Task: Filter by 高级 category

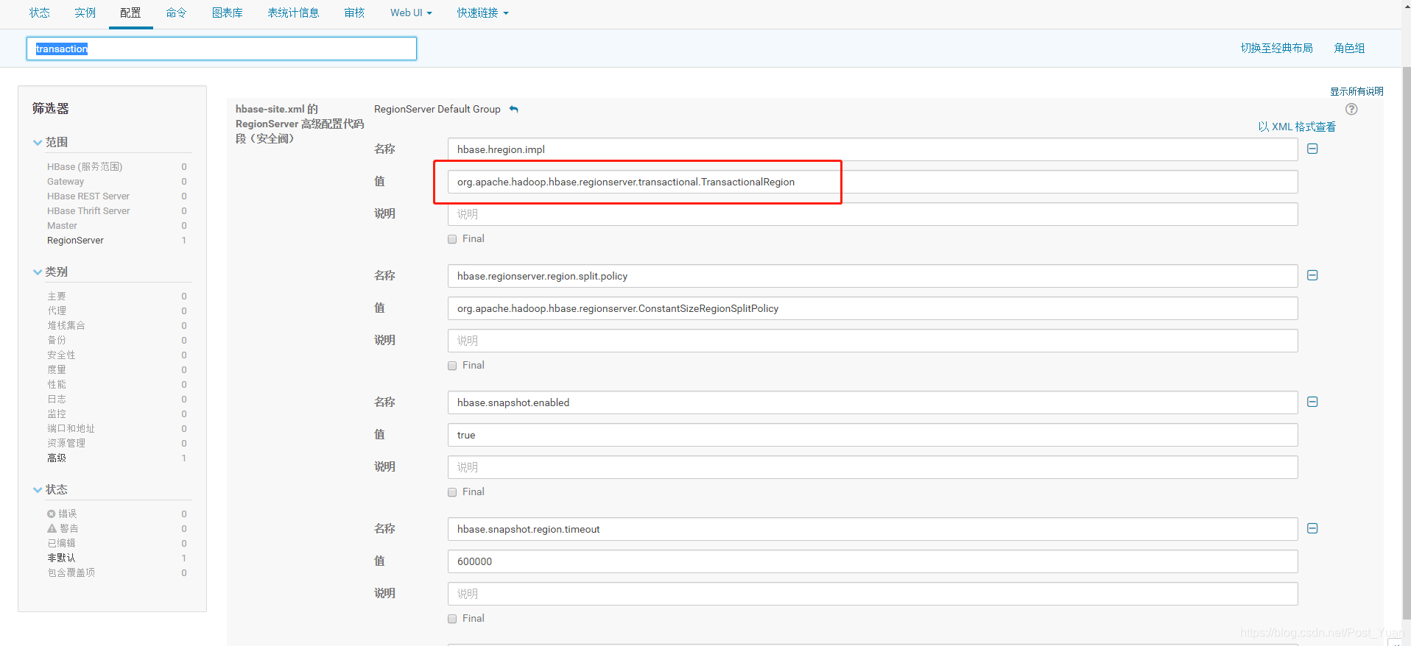Action: pos(57,458)
